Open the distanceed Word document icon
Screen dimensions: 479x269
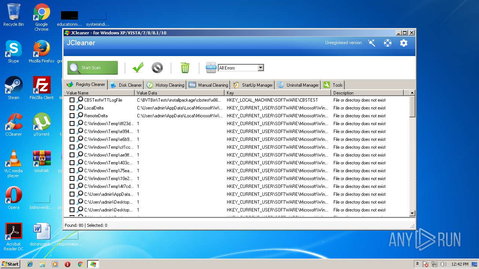coord(42,235)
